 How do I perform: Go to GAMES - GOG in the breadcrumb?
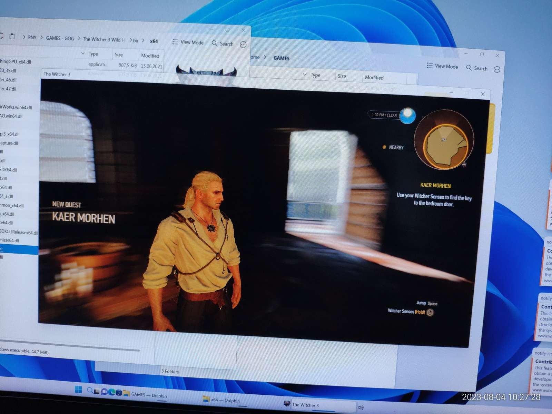(x=60, y=38)
